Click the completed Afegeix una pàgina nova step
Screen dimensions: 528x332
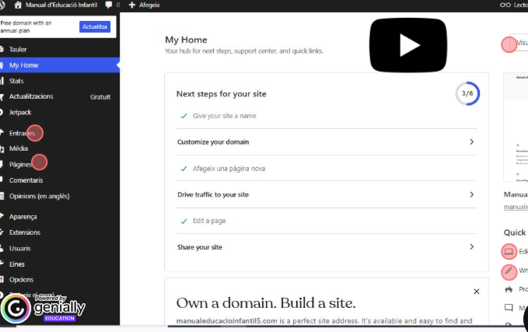[x=229, y=169]
